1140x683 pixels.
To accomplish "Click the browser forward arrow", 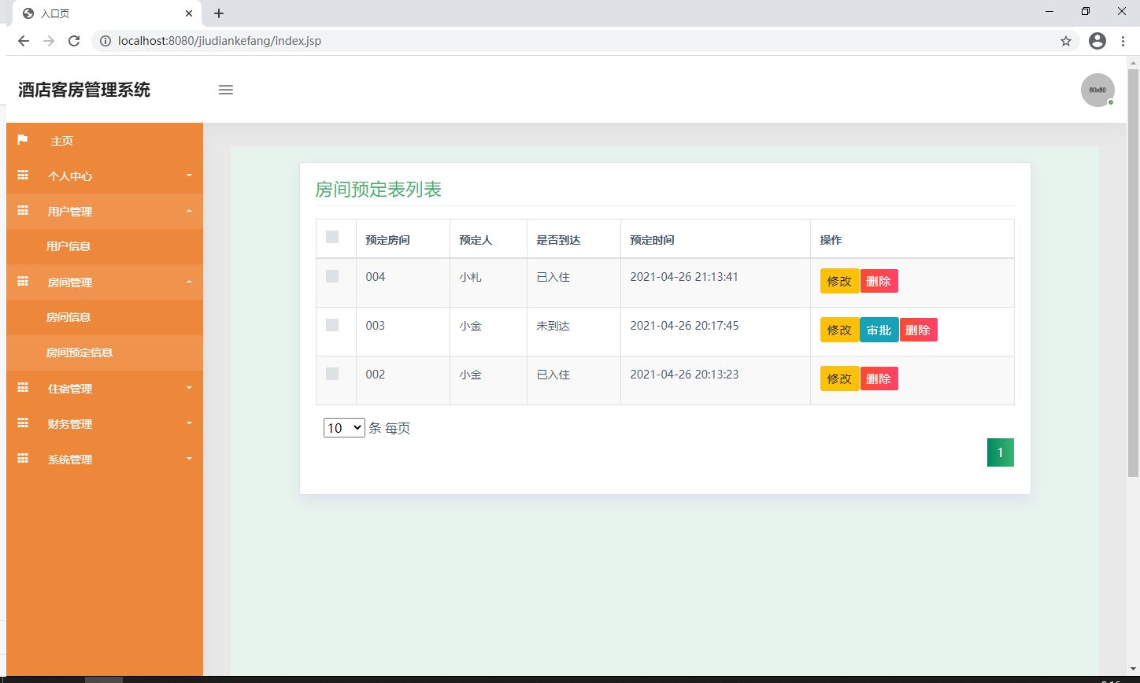I will click(49, 41).
